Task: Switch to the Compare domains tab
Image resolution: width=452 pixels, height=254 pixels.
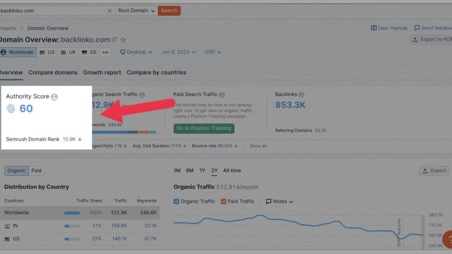Action: [x=53, y=72]
